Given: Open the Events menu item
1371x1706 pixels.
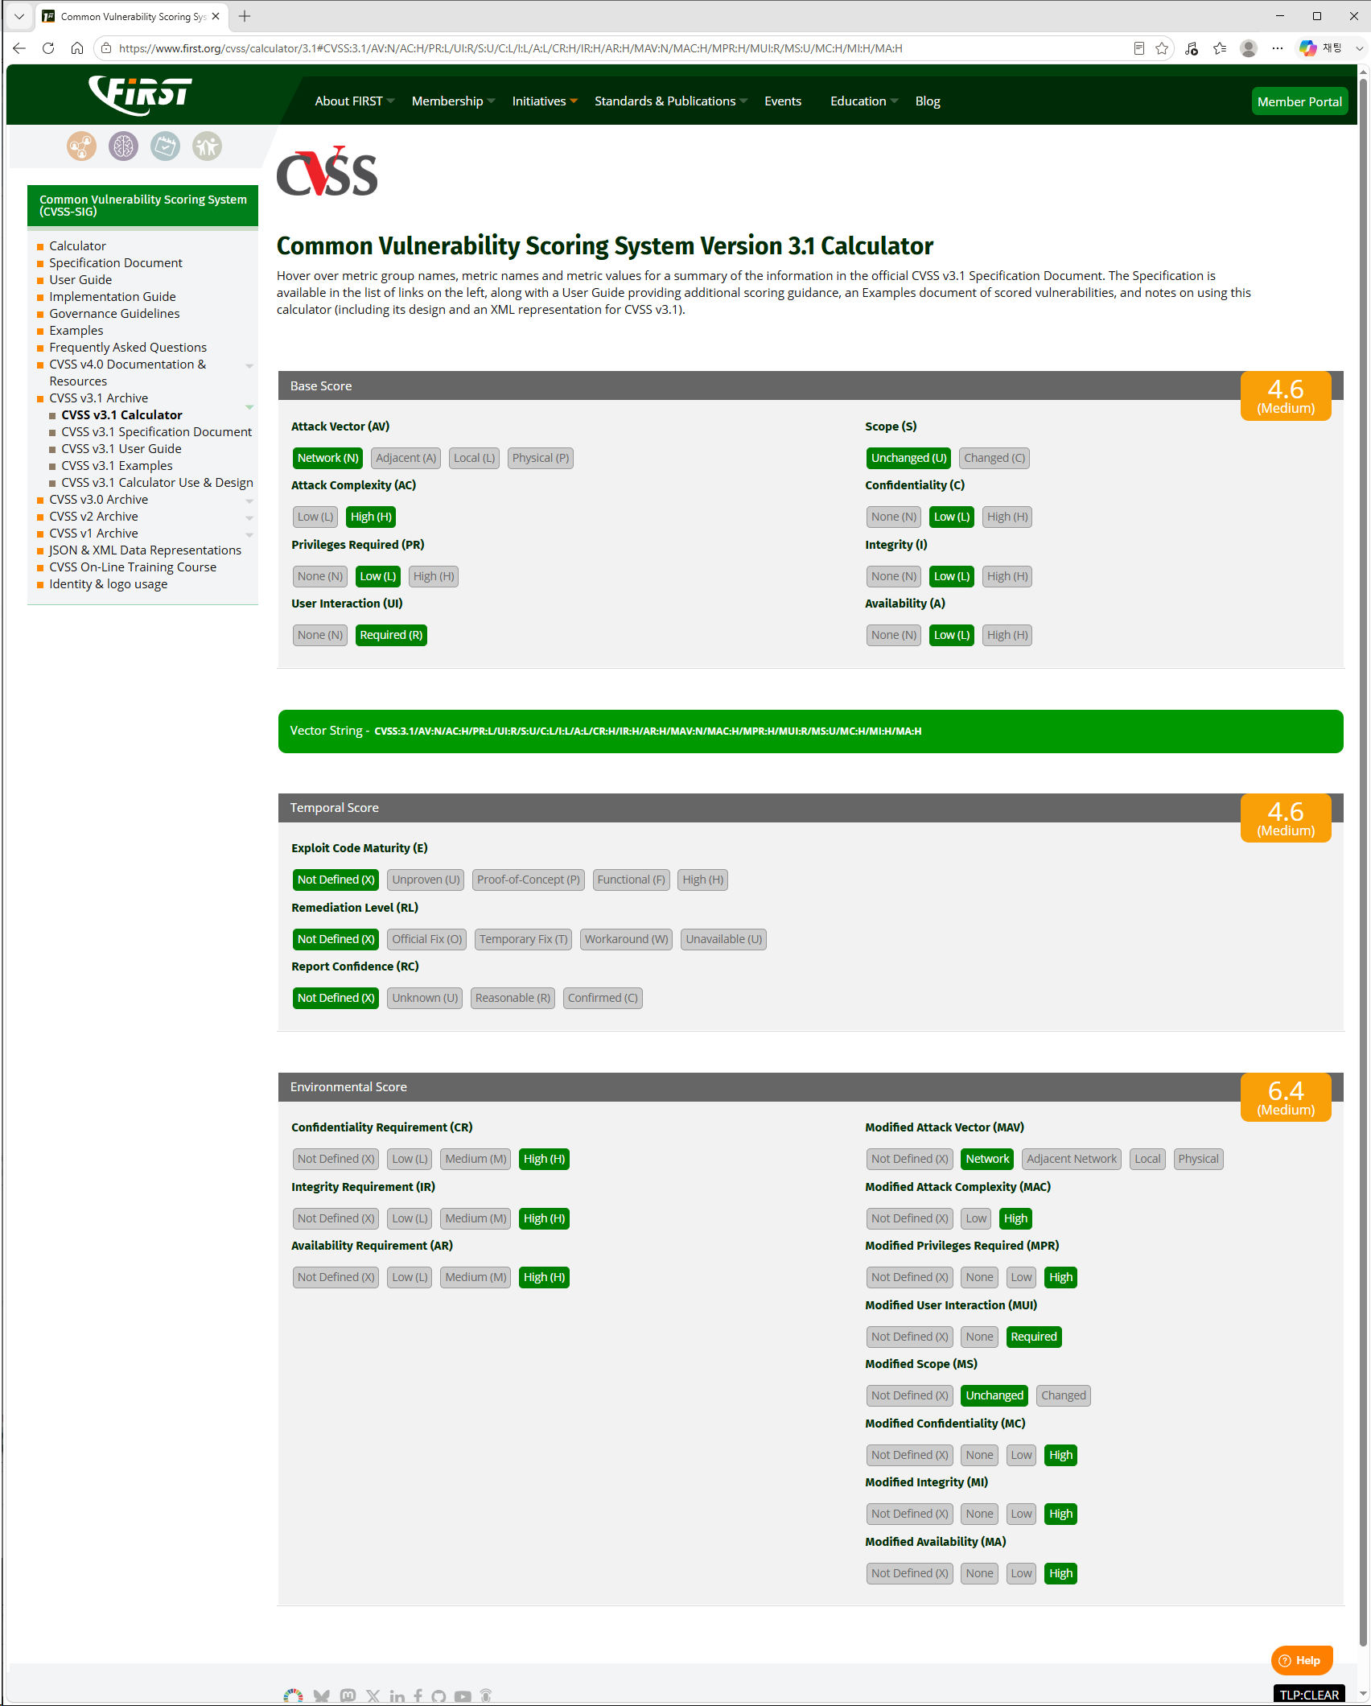Looking at the screenshot, I should [783, 101].
